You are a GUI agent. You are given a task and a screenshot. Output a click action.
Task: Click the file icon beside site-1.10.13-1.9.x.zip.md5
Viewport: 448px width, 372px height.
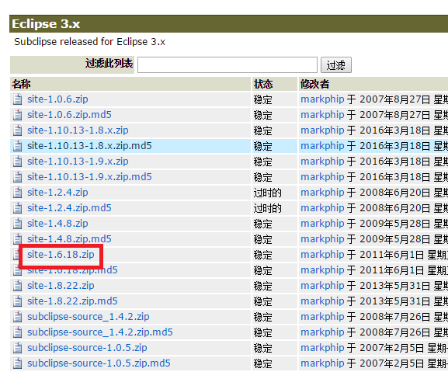(x=17, y=177)
